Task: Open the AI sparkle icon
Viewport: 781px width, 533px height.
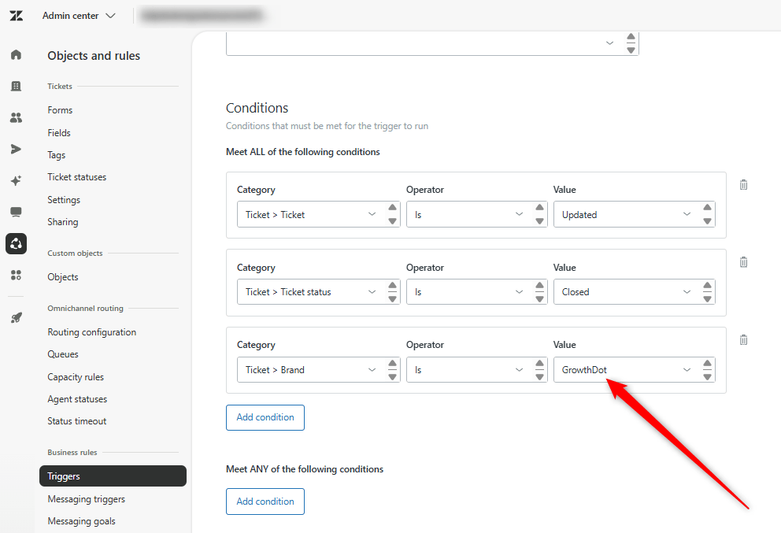Action: [16, 180]
